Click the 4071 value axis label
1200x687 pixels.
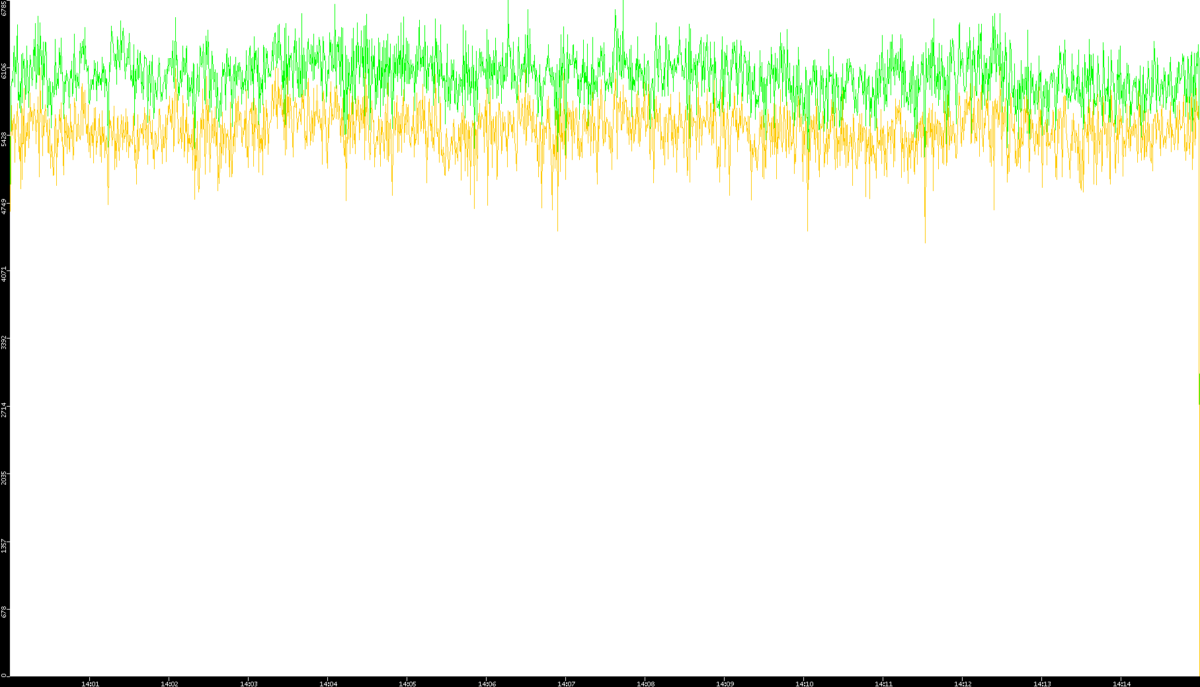click(5, 273)
